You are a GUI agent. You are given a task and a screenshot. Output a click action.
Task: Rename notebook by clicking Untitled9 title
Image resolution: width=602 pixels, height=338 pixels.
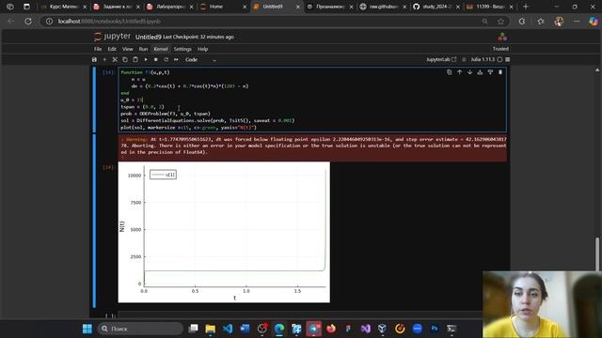(x=149, y=37)
